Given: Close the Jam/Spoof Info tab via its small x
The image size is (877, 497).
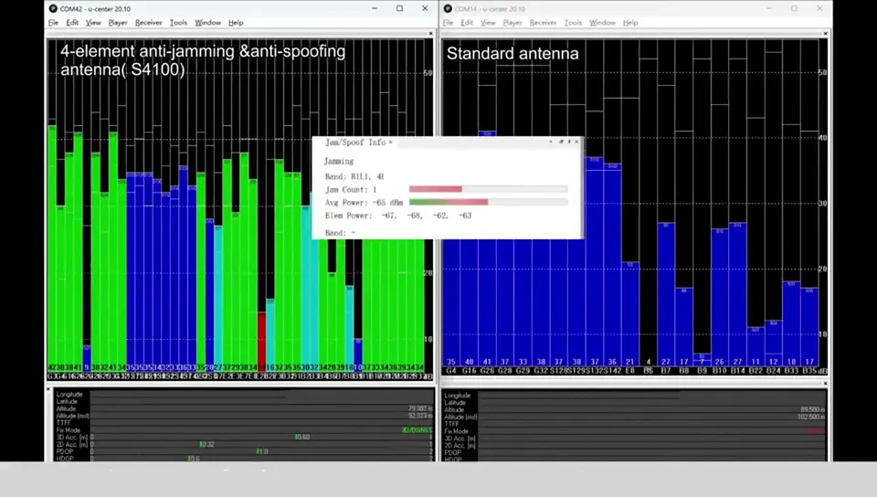Looking at the screenshot, I should (x=390, y=143).
